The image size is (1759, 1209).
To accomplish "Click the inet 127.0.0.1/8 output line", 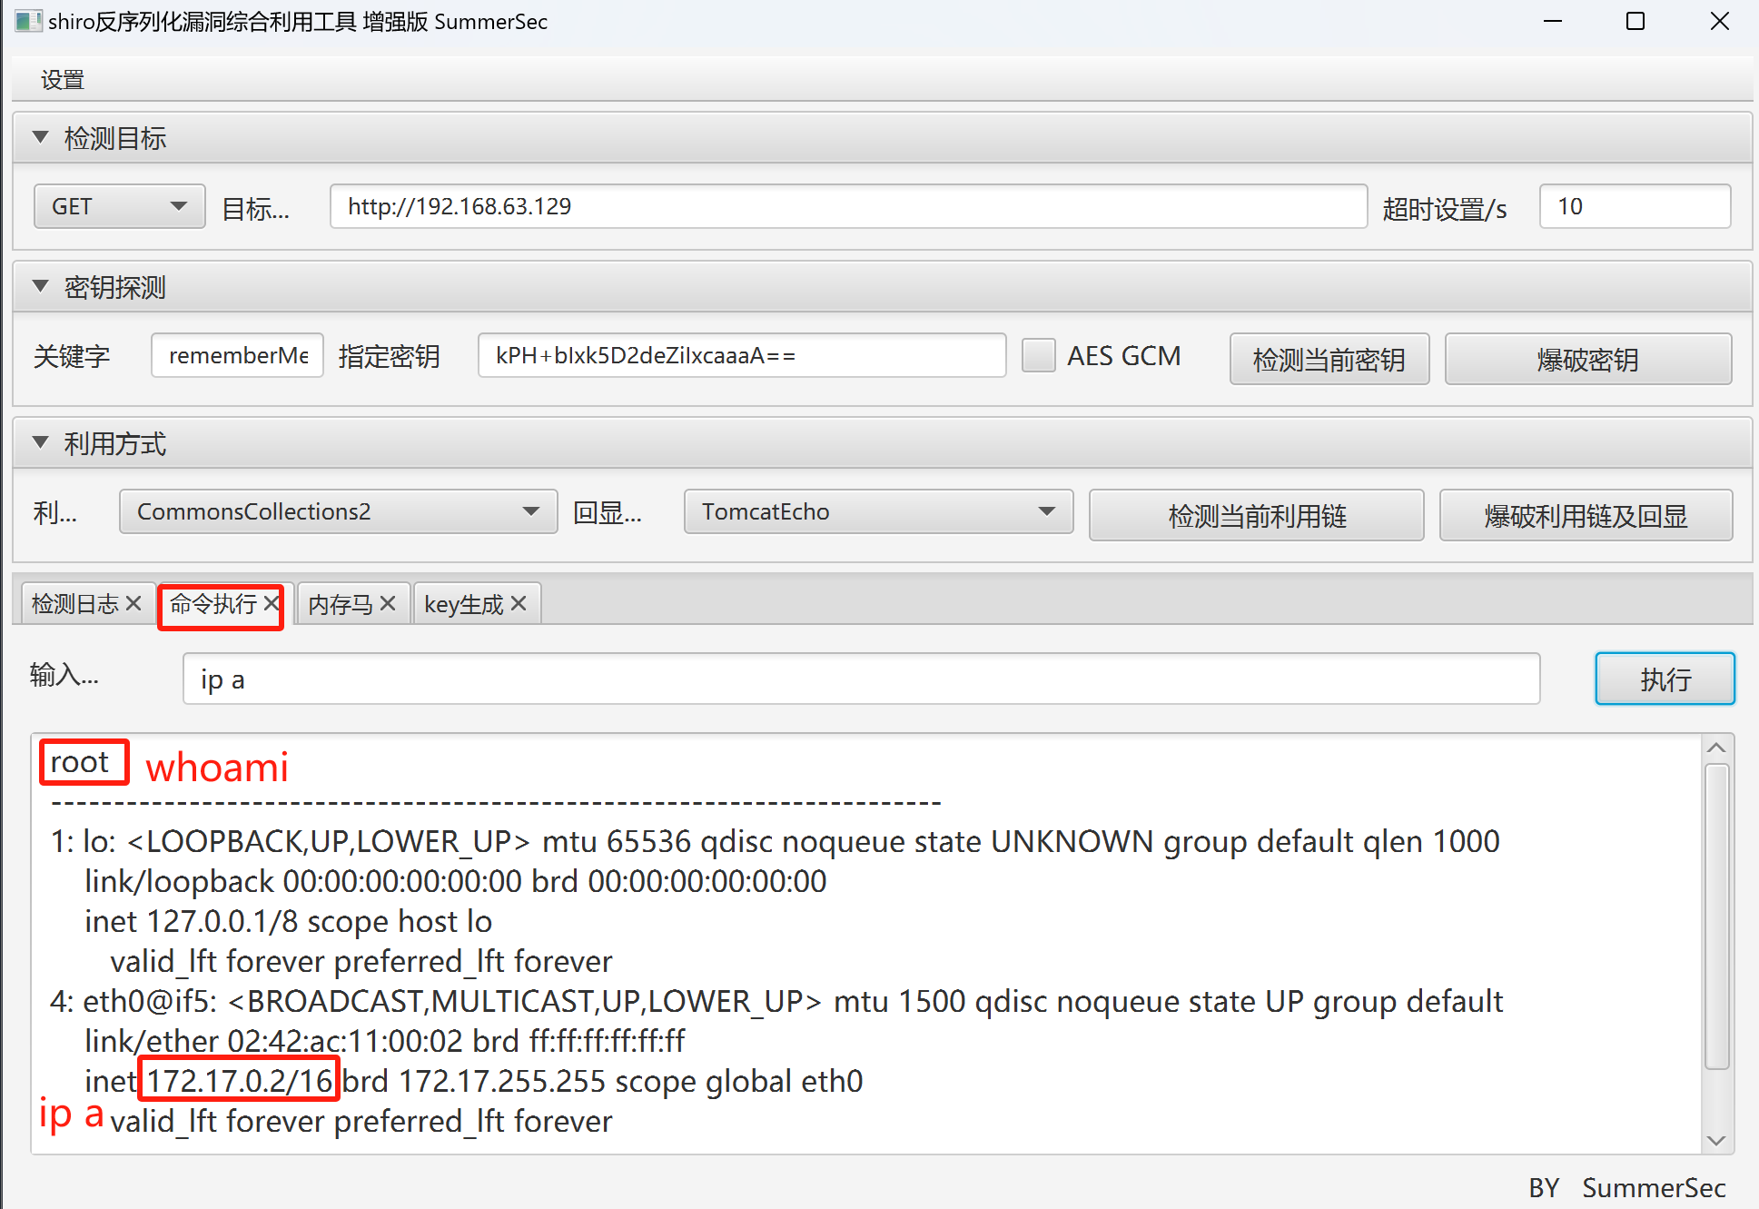I will (289, 921).
